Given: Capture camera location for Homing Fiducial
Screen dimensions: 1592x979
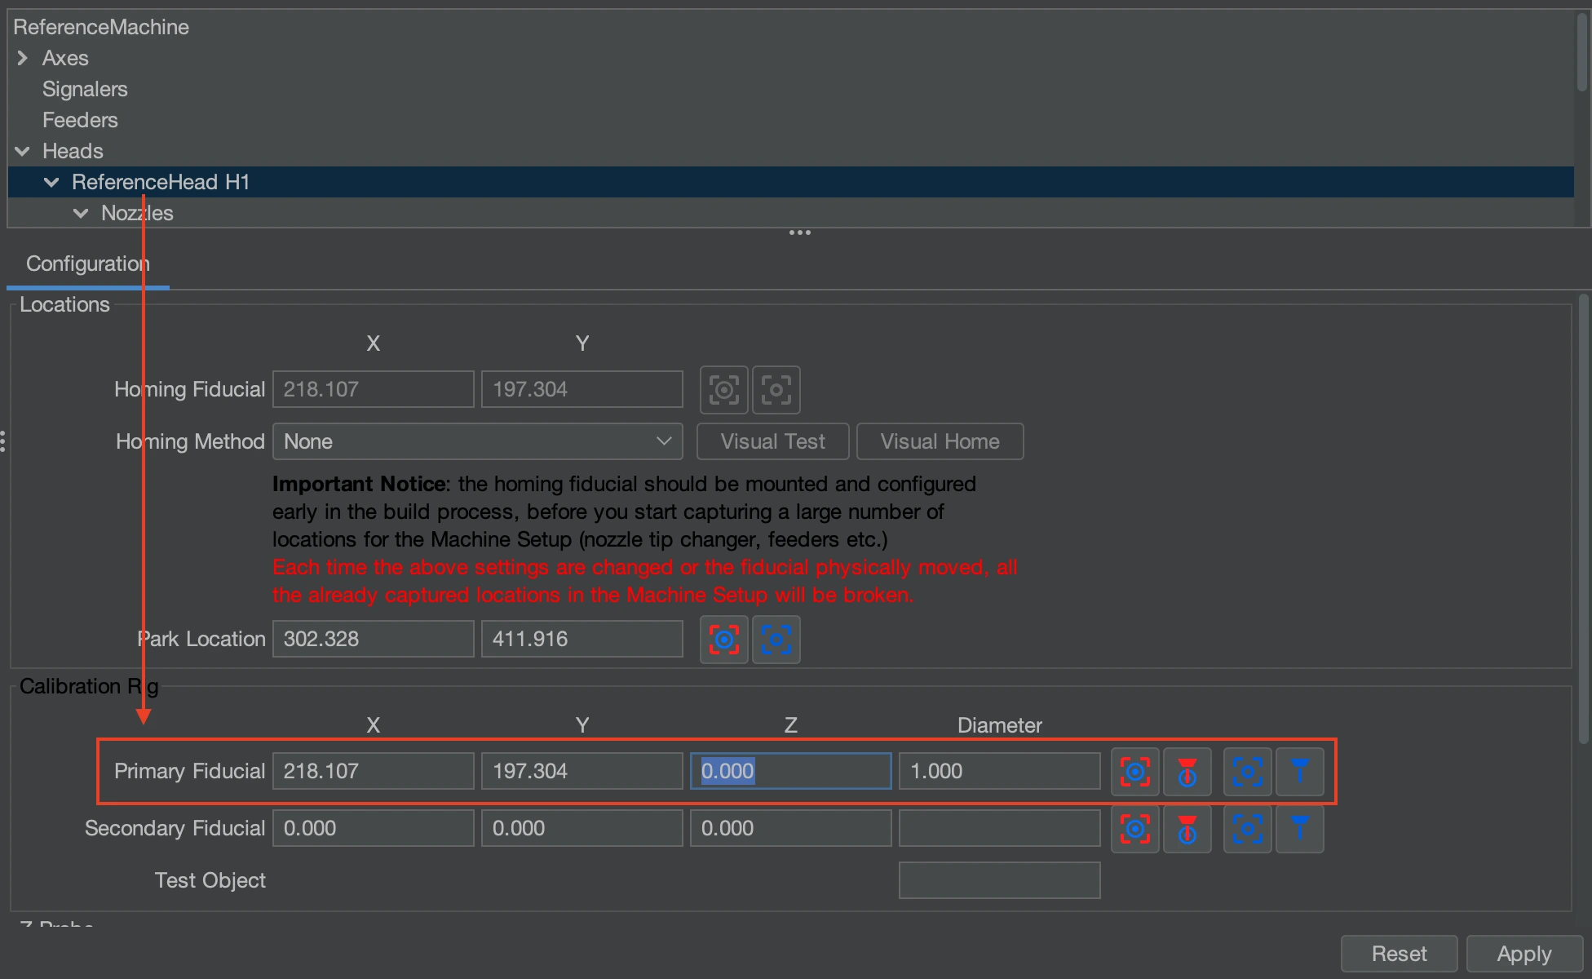Looking at the screenshot, I should pyautogui.click(x=723, y=390).
